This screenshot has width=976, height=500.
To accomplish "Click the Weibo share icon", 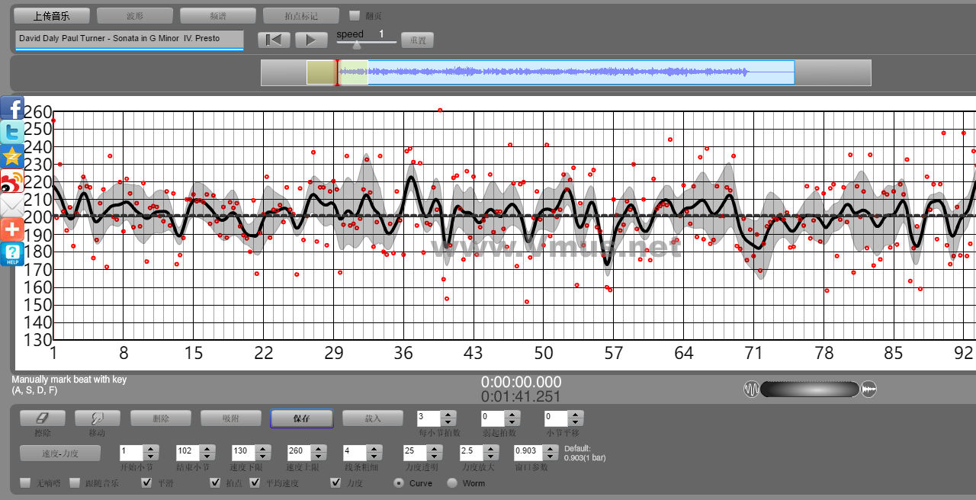I will pyautogui.click(x=12, y=181).
